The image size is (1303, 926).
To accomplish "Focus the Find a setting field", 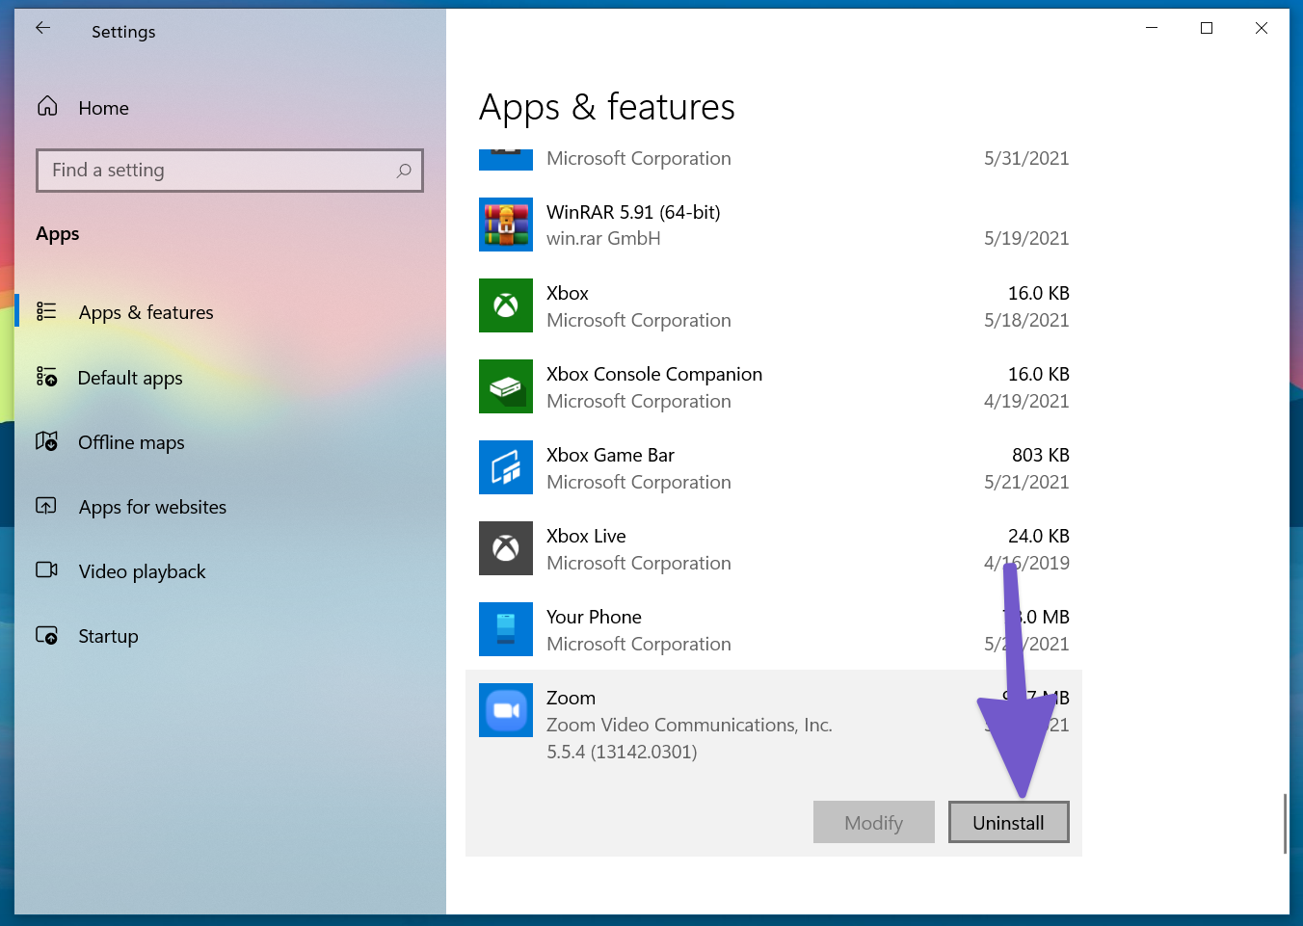I will point(229,171).
